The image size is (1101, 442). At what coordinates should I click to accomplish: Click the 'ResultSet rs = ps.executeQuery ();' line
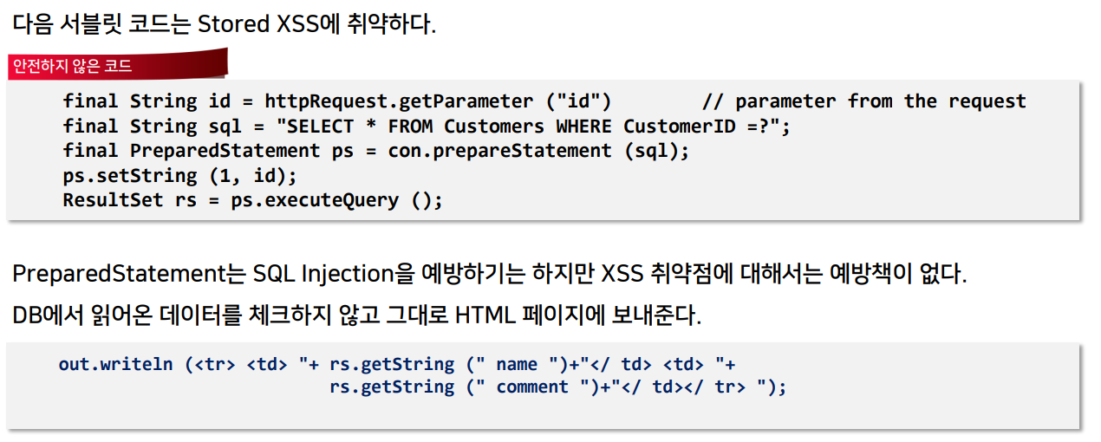click(x=252, y=200)
